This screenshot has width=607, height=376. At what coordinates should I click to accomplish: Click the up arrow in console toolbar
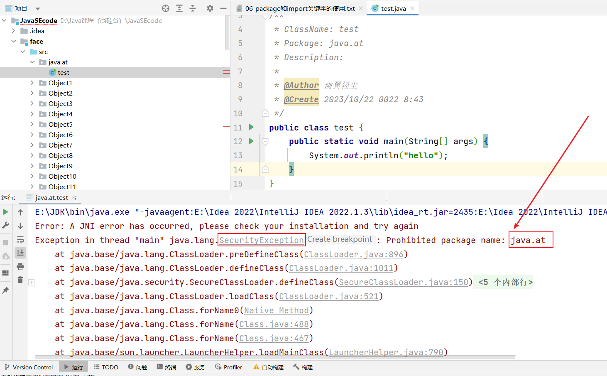20,212
